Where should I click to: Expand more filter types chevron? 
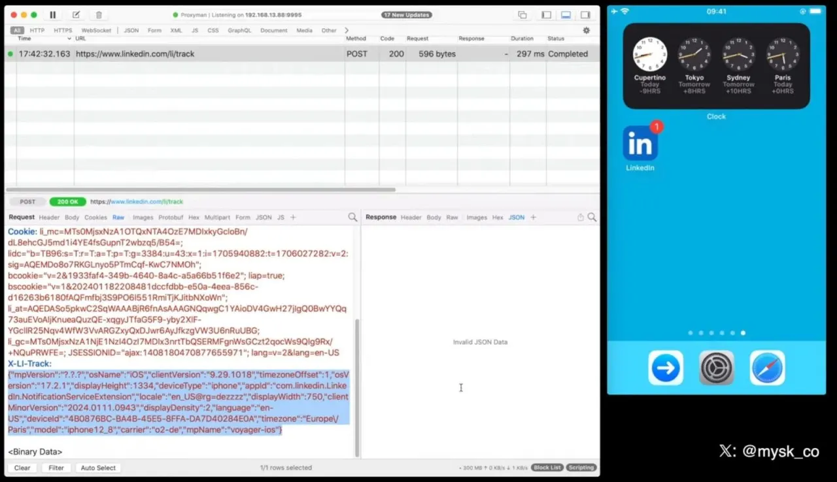(347, 30)
